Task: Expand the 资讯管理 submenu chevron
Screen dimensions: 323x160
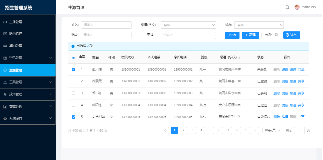Action: [50, 58]
